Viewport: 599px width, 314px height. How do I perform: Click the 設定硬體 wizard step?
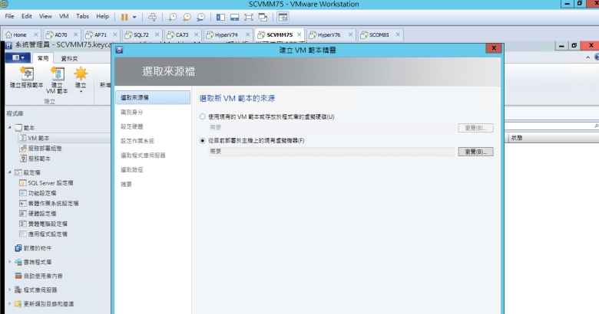pos(131,126)
